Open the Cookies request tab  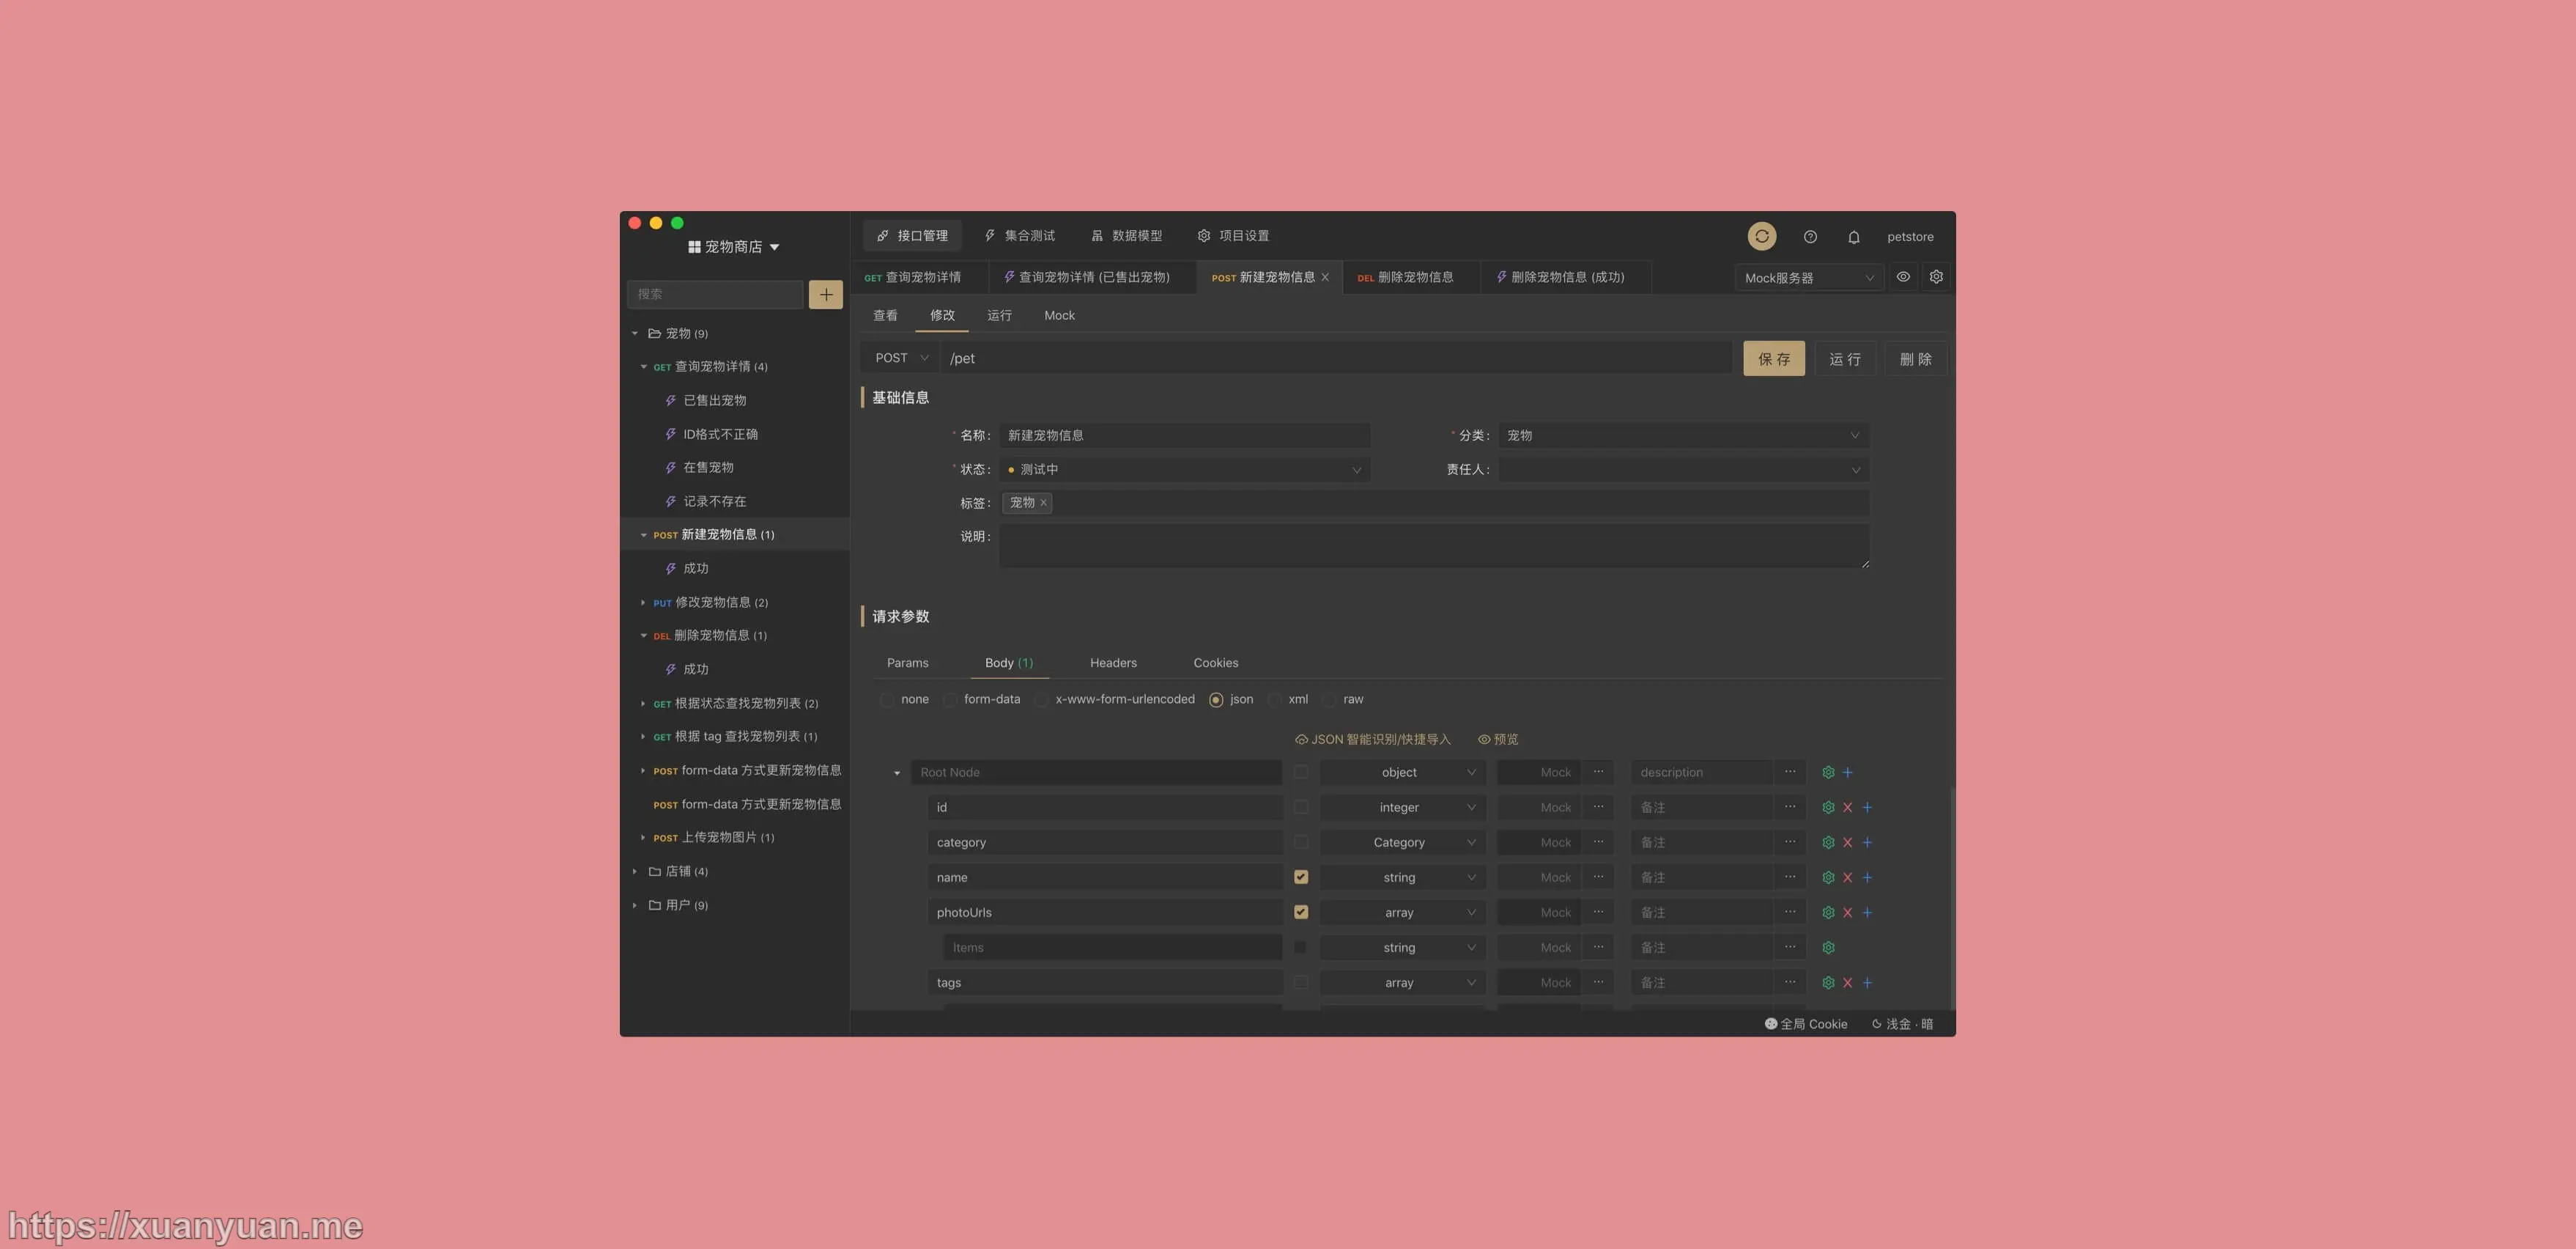1215,663
